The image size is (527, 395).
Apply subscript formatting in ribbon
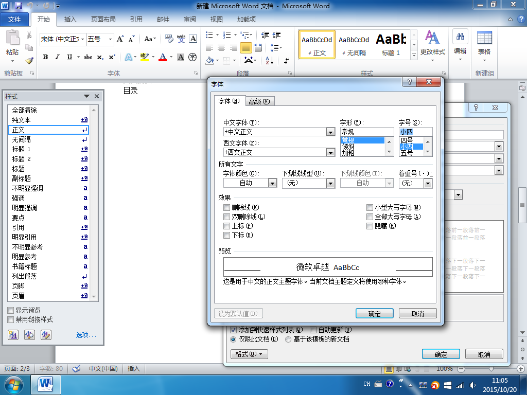point(100,57)
